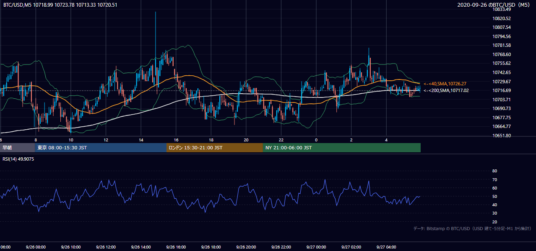Click price axis label 10664.77
Viewport: 536px width, 251px height.
[502, 126]
